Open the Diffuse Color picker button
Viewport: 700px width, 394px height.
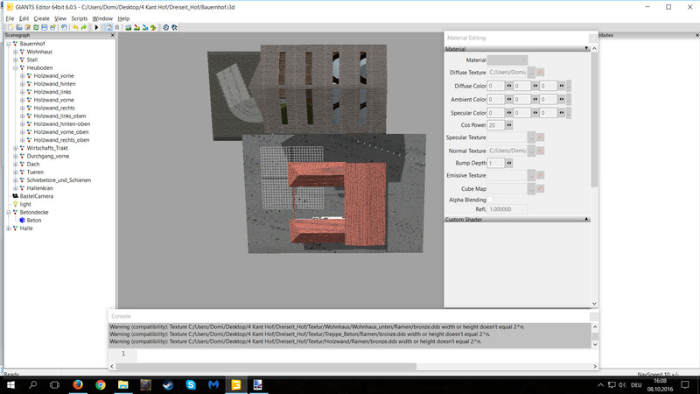click(x=569, y=86)
